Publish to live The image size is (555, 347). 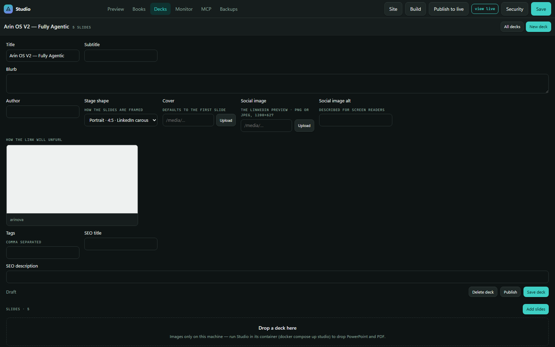coord(449,9)
